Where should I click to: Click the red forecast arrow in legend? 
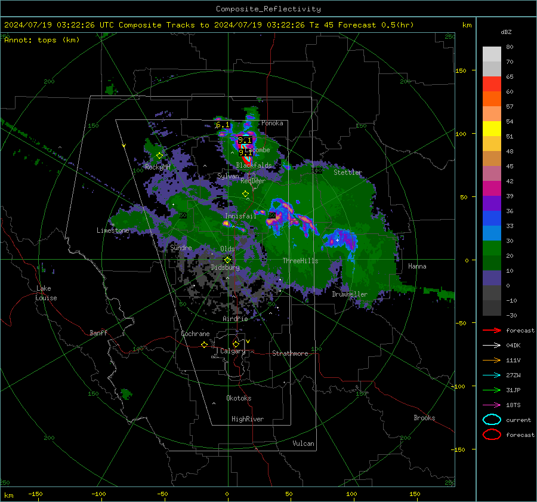click(x=492, y=330)
